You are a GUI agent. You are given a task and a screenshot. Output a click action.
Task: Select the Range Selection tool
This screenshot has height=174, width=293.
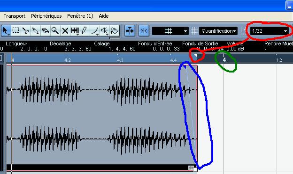16,31
